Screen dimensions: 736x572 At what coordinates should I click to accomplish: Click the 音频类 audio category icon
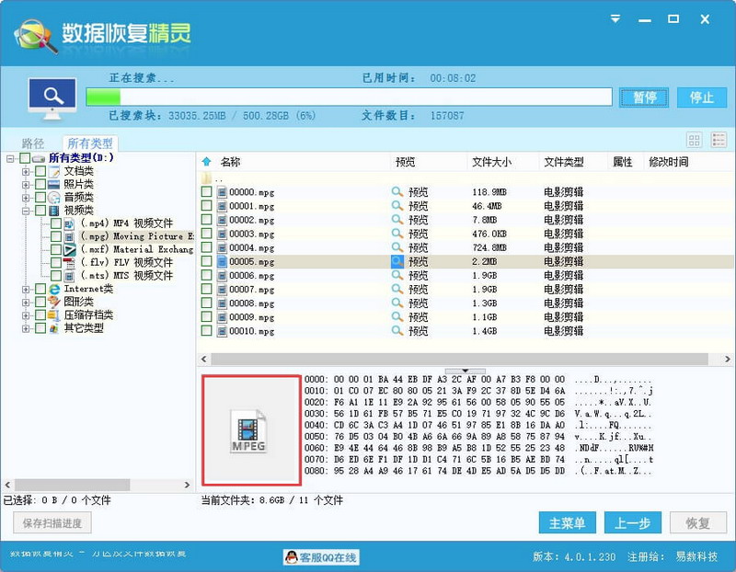[54, 198]
